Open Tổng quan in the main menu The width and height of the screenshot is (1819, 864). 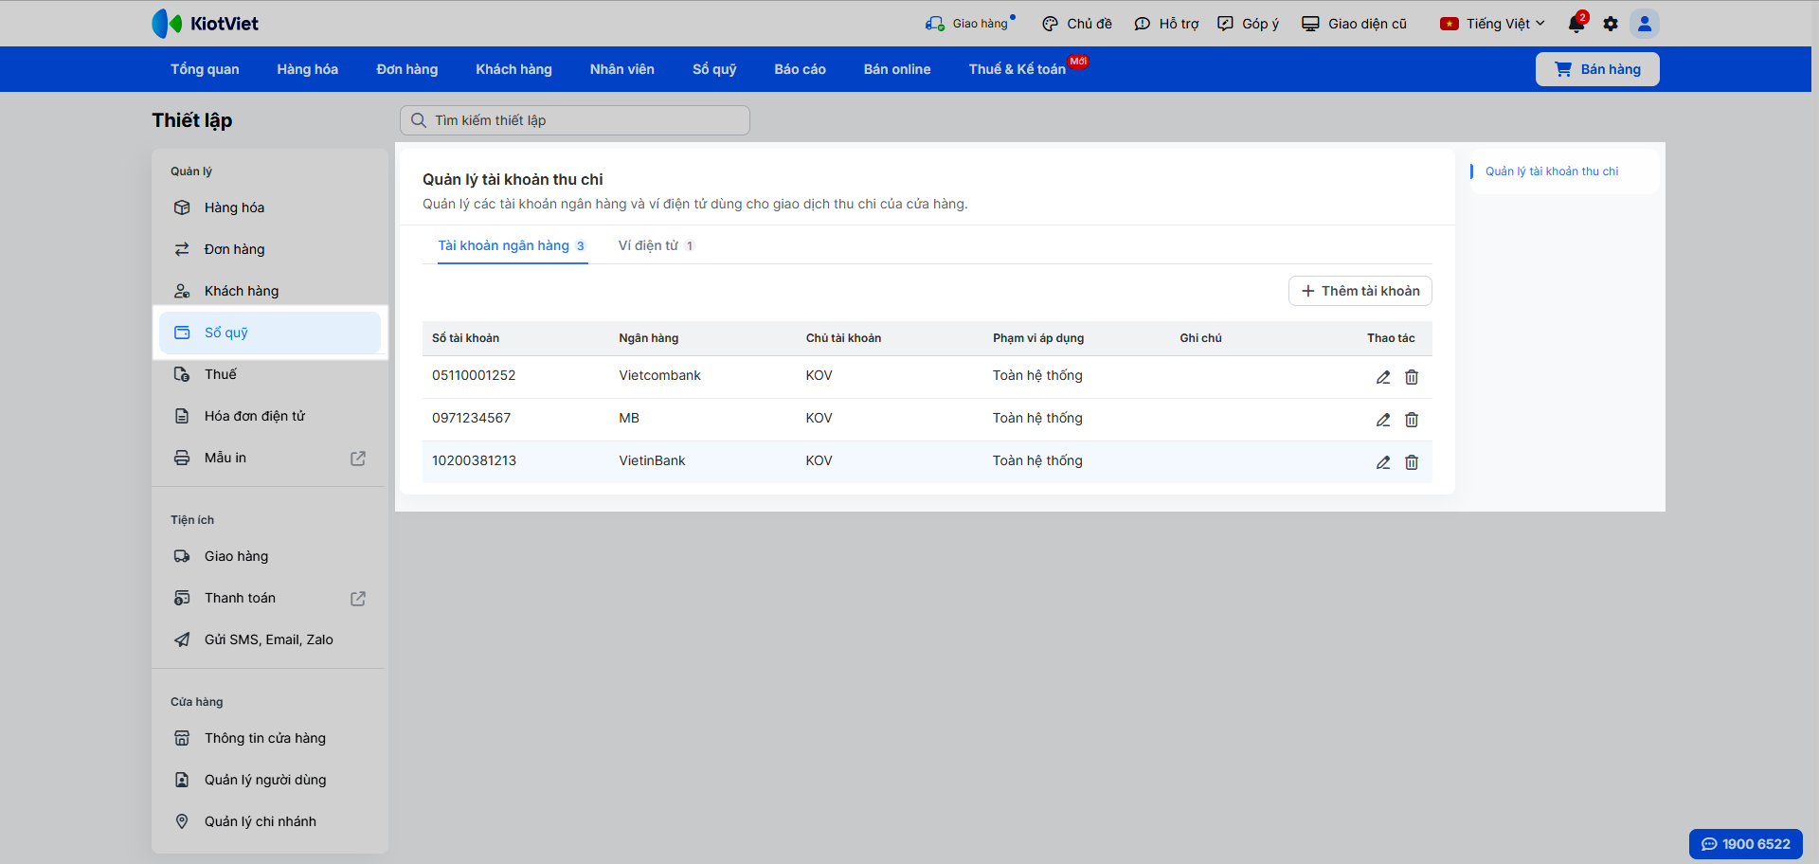click(205, 69)
